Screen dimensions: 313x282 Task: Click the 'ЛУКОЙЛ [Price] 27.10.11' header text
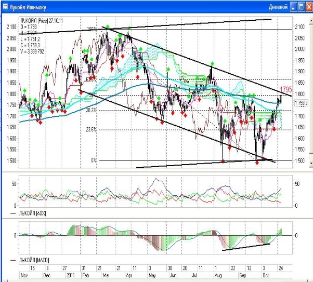click(42, 21)
